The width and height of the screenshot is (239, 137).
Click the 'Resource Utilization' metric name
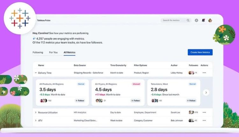pos(48,112)
